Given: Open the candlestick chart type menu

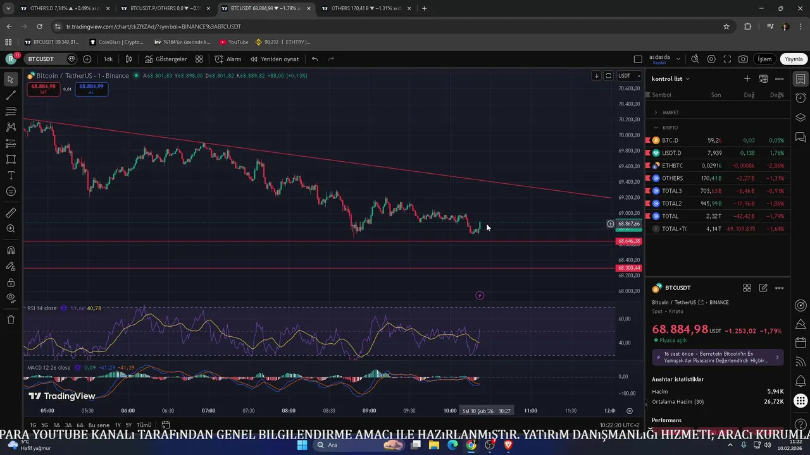Looking at the screenshot, I should pyautogui.click(x=128, y=59).
